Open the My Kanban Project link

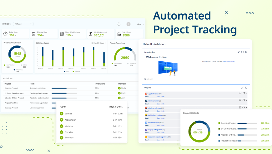click(154, 115)
